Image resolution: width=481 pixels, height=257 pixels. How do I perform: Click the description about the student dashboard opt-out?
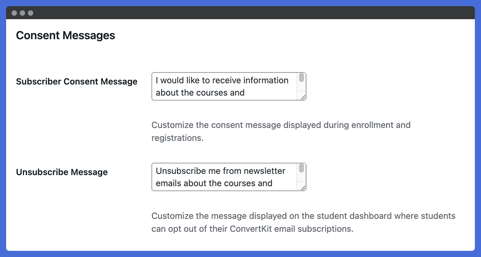pyautogui.click(x=303, y=222)
